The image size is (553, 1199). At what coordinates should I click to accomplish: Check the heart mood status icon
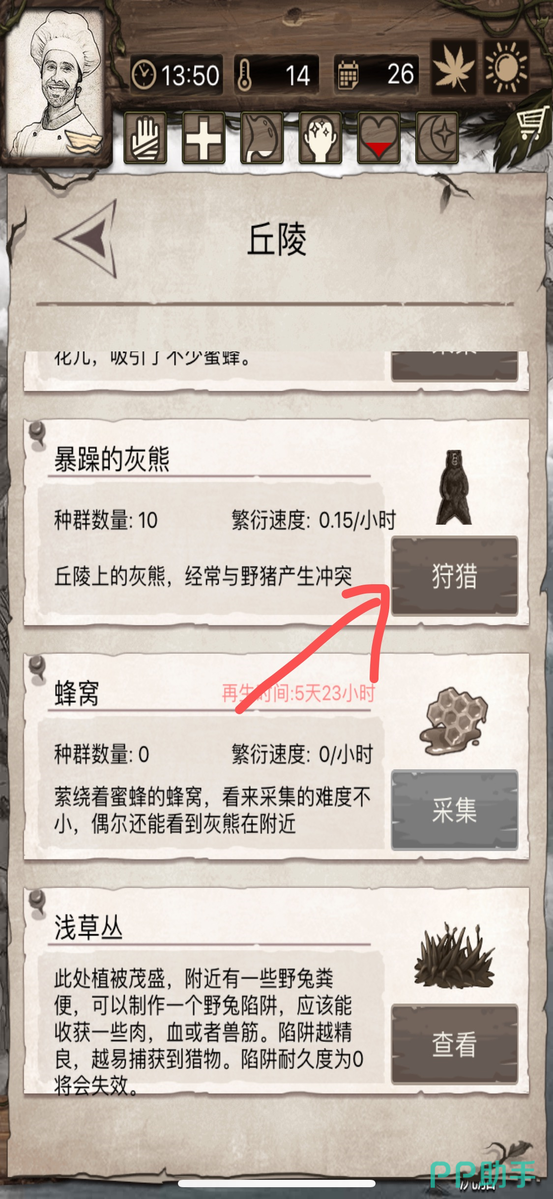point(378,138)
